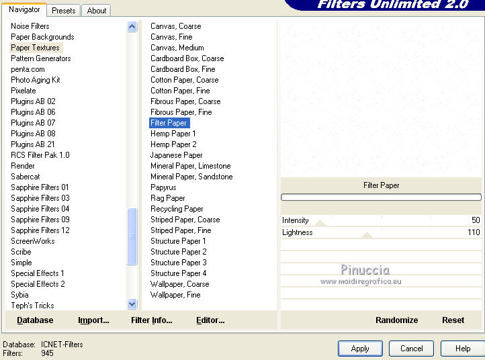Choose Mineral Paper, Limestone filter

click(x=191, y=166)
